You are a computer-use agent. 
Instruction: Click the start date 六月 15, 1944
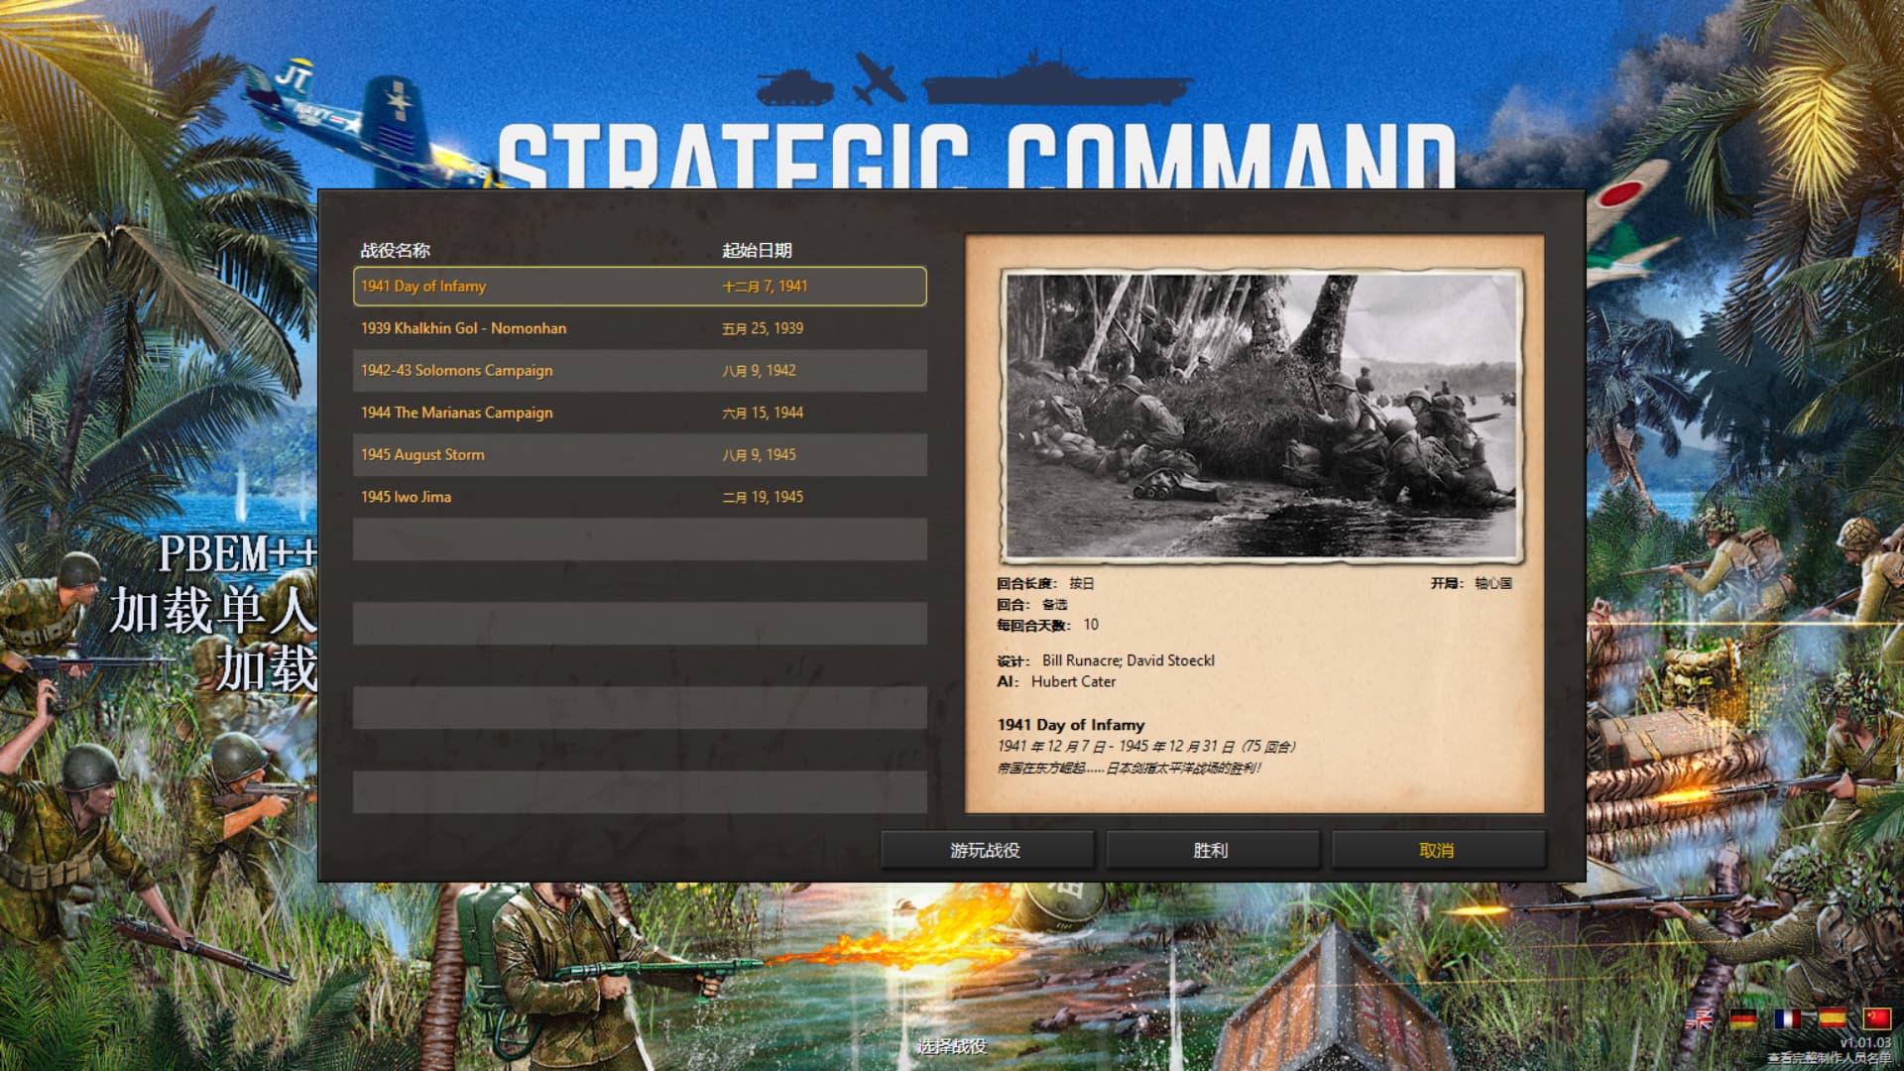coord(763,413)
